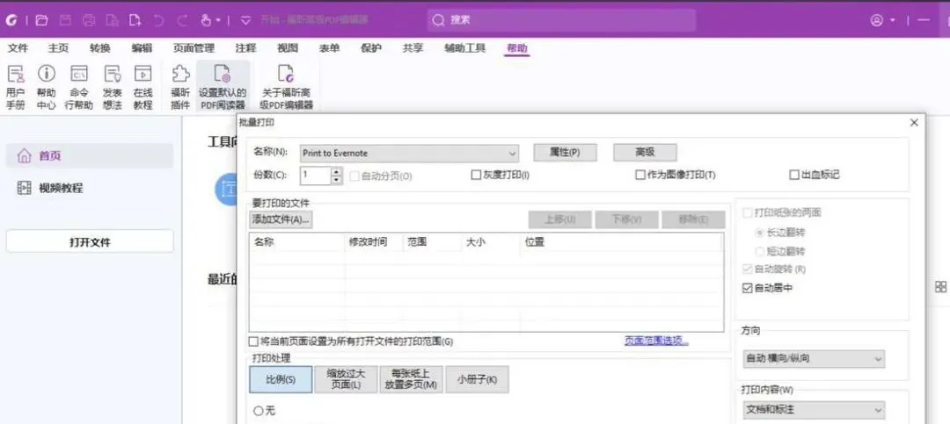This screenshot has width=950, height=424.
Task: Open the printer name dropdown Print to Evernote
Action: (410, 153)
